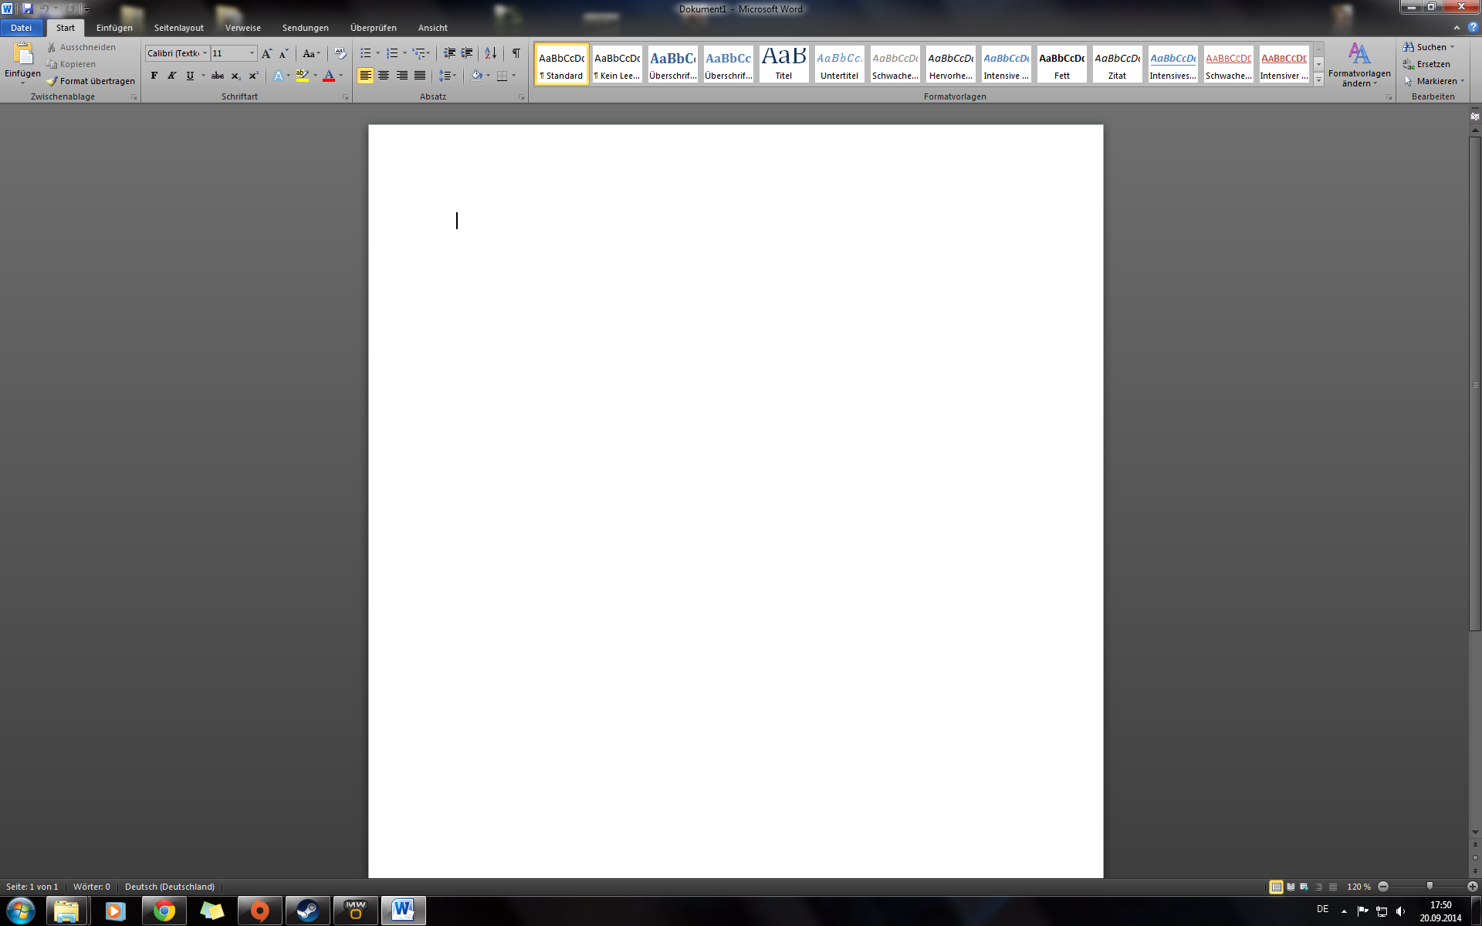The width and height of the screenshot is (1482, 926).
Task: Click the paragraph shading bucket icon
Action: [x=476, y=76]
